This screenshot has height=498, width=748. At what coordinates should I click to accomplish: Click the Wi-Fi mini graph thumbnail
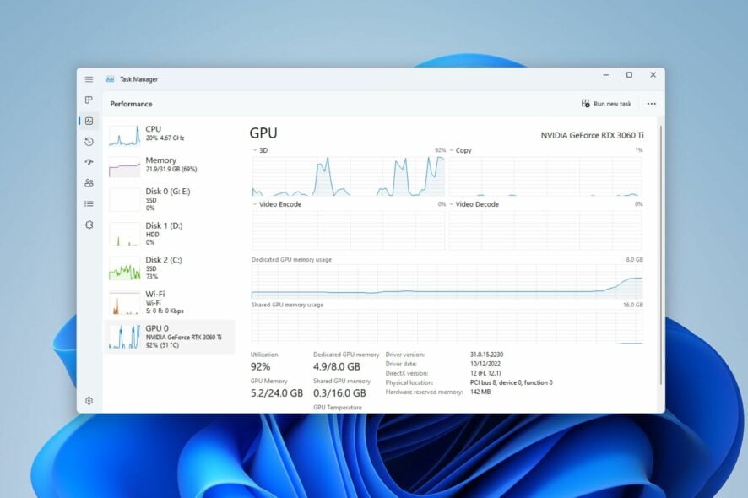[x=124, y=303]
